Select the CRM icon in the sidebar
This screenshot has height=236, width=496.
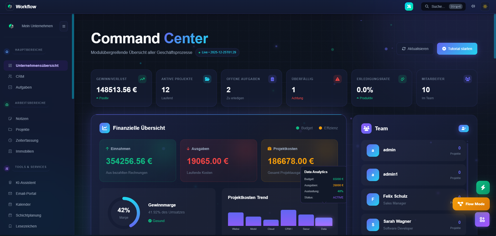point(10,76)
